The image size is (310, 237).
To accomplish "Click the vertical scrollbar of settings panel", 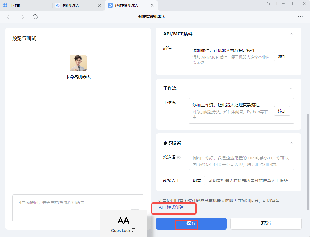I will (308, 161).
